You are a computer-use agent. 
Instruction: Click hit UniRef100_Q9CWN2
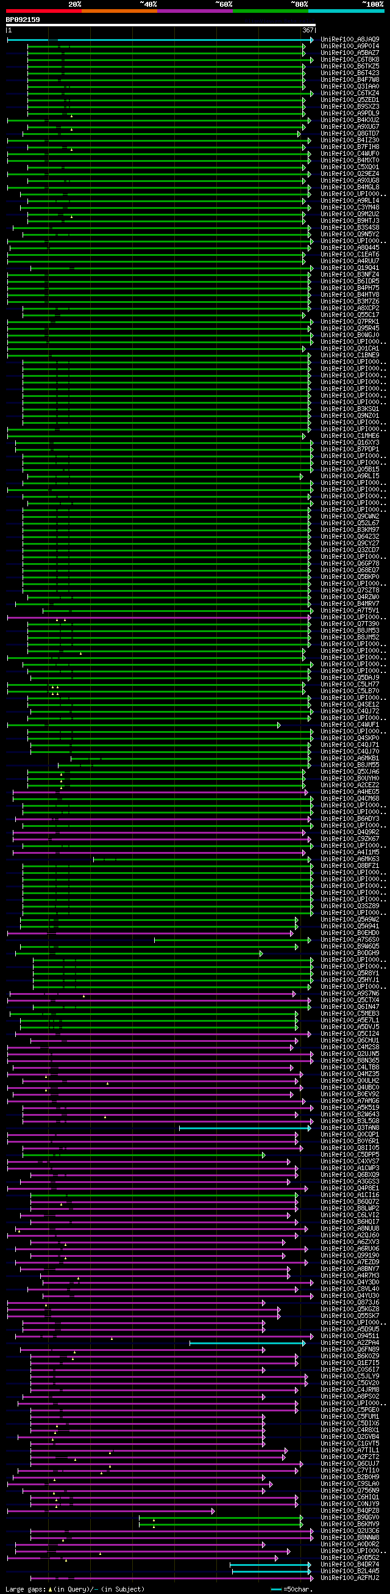pyautogui.click(x=350, y=517)
